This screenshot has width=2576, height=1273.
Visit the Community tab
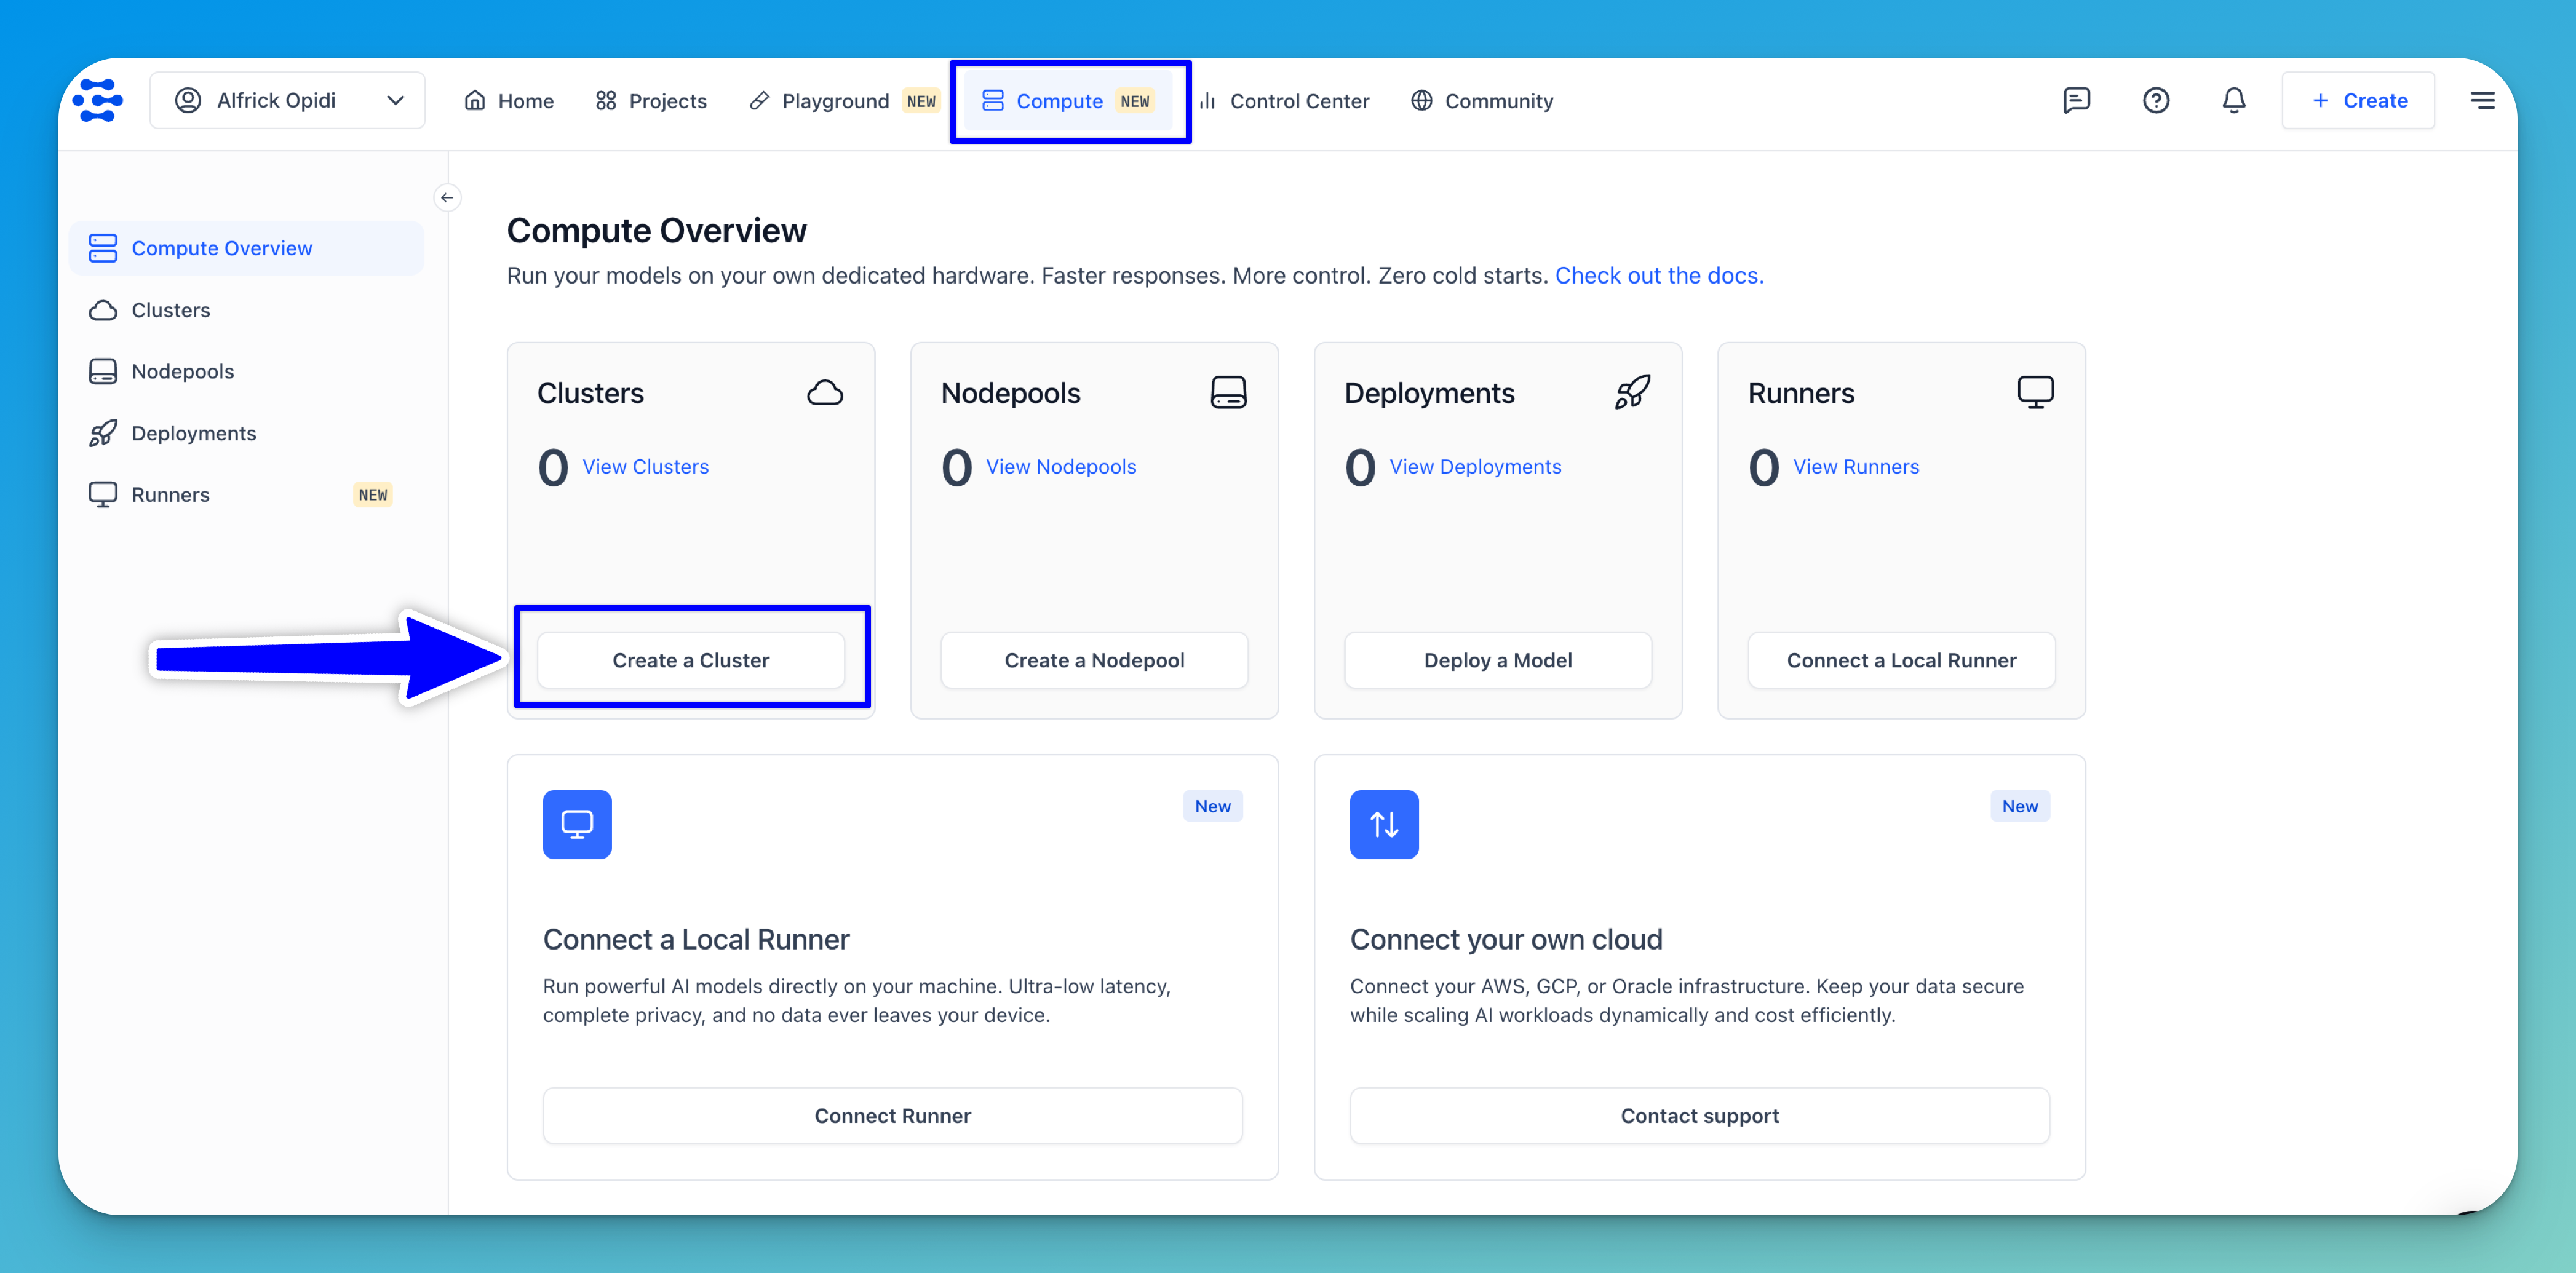click(1482, 101)
